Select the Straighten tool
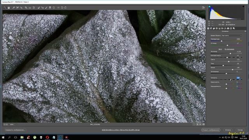The image size is (249, 140). [30, 8]
